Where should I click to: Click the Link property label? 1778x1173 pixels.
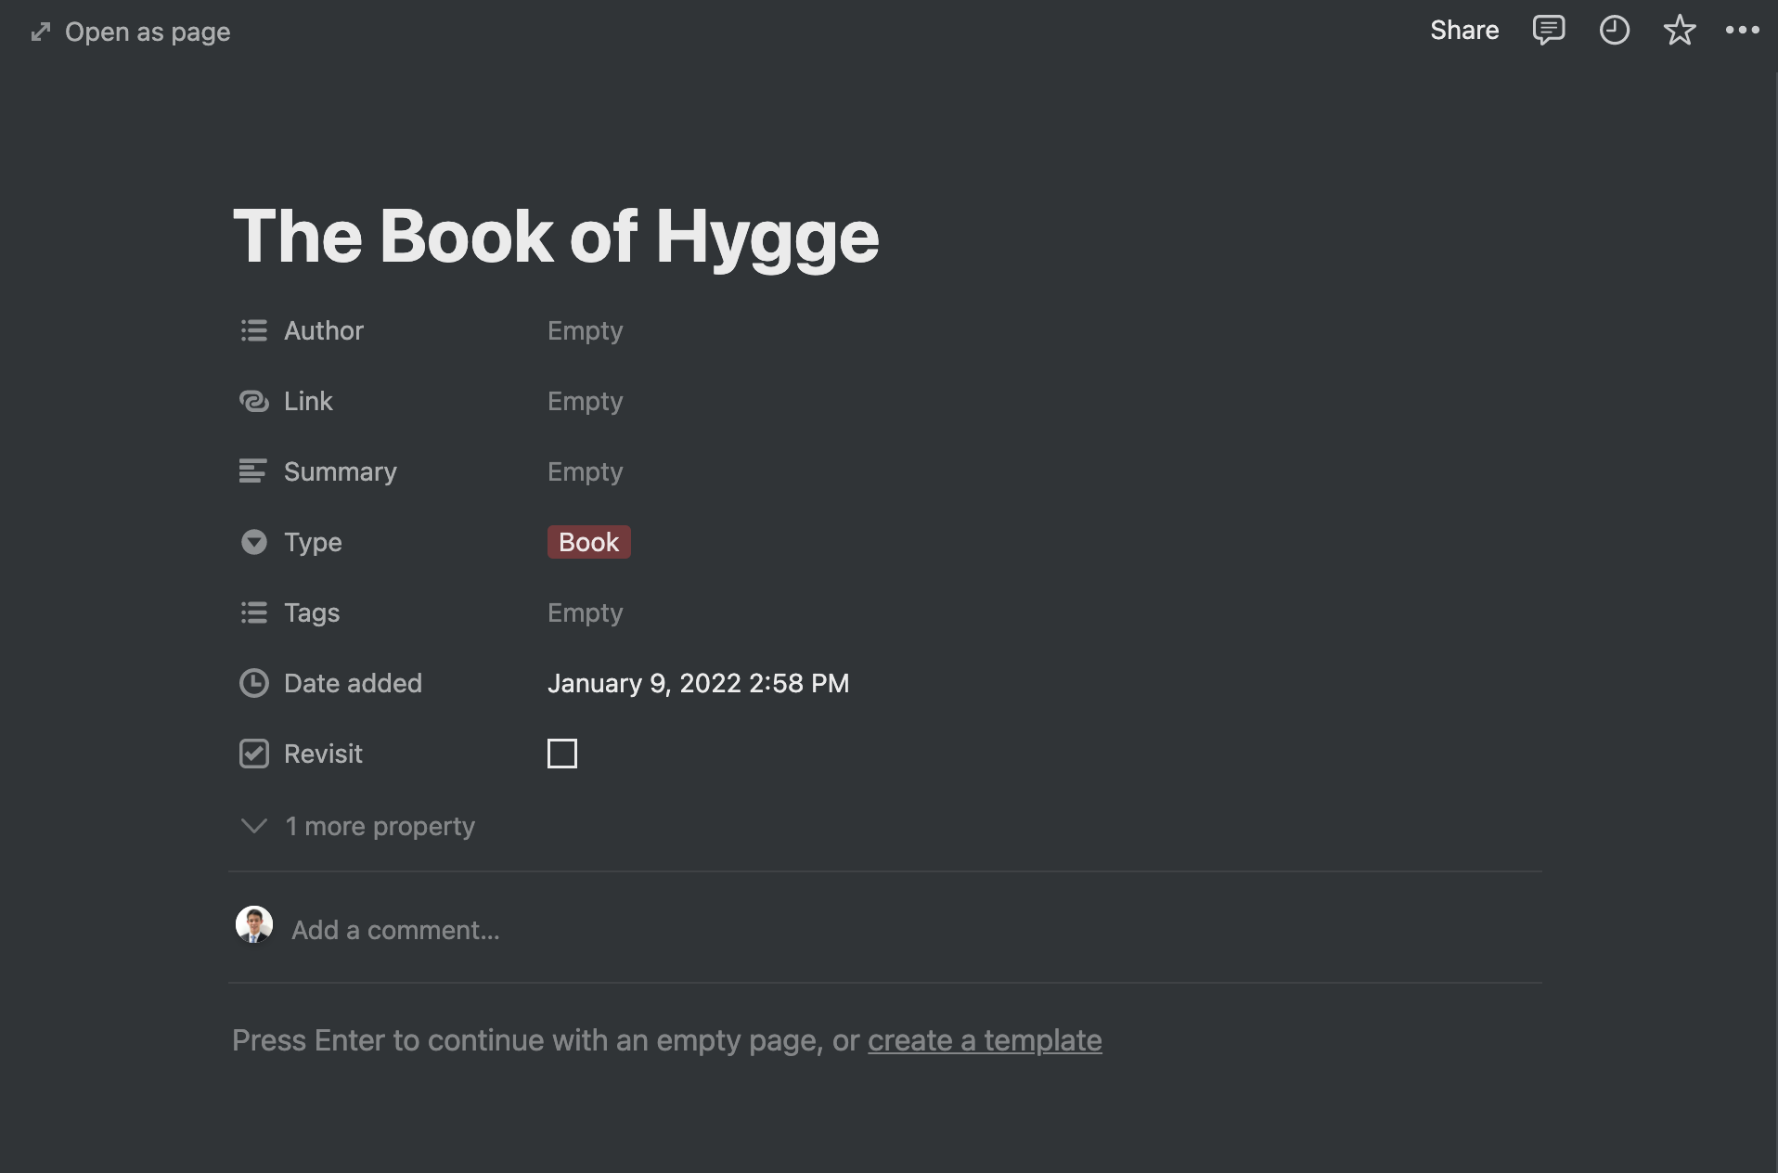tap(308, 401)
